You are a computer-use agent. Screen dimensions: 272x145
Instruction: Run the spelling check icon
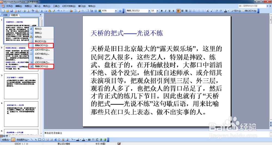pyautogui.click(x=33, y=11)
